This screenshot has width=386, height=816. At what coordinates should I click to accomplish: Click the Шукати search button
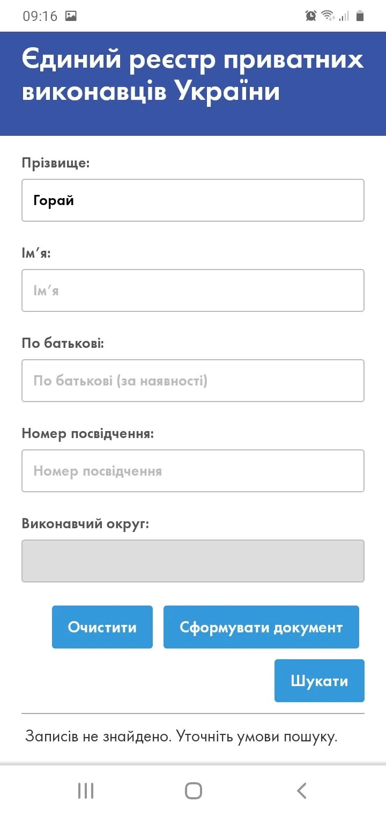click(320, 681)
